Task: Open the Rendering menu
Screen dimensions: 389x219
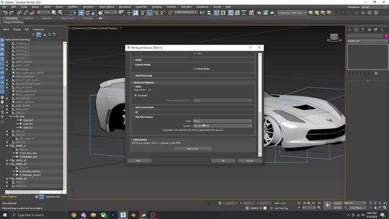Action: pos(125,7)
